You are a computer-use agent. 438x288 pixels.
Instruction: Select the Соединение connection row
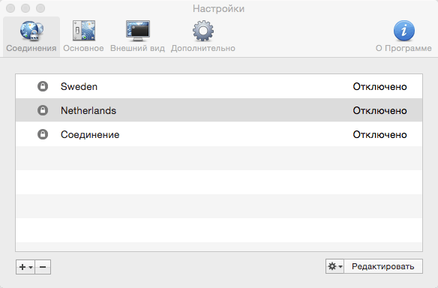coord(219,134)
